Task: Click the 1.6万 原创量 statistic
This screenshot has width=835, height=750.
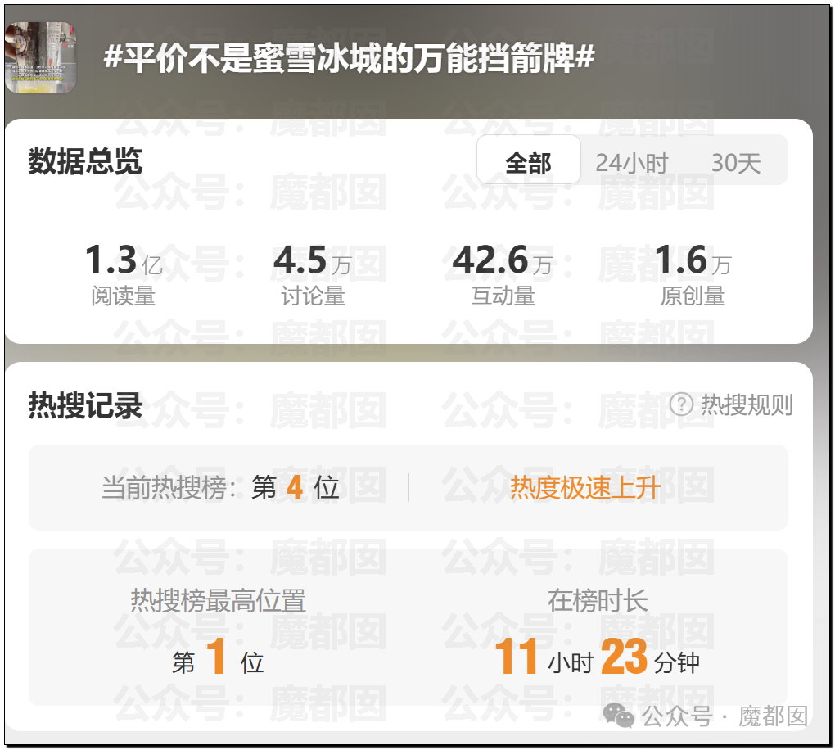Action: [x=693, y=274]
